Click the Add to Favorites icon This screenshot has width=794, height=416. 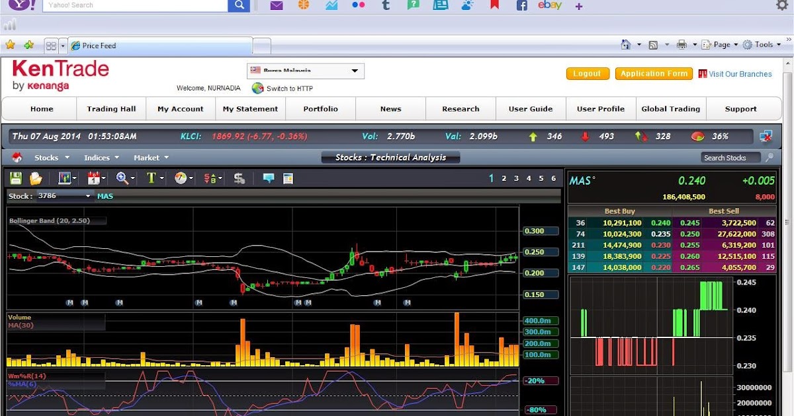tap(28, 45)
